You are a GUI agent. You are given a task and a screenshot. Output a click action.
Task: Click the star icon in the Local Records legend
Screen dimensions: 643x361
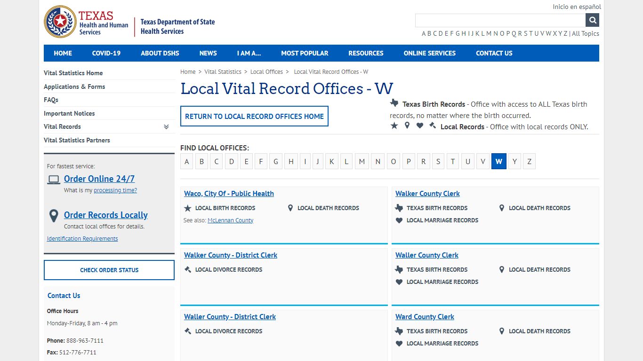[394, 126]
